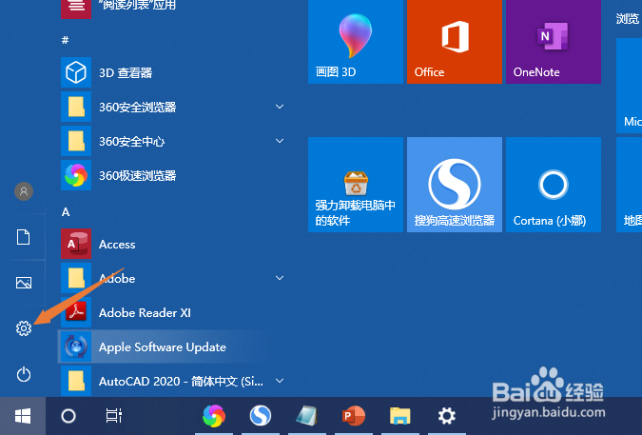
Task: Open Apple Software Update
Action: [172, 346]
